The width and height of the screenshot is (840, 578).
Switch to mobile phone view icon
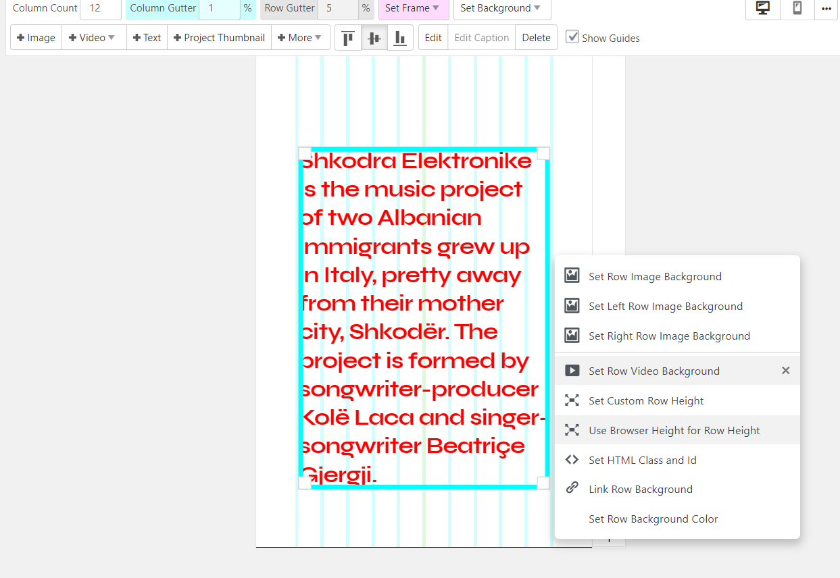point(797,9)
